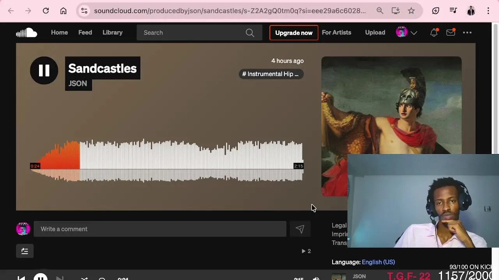This screenshot has width=499, height=280.
Task: Open the # Instrumental Hip tag
Action: (271, 74)
